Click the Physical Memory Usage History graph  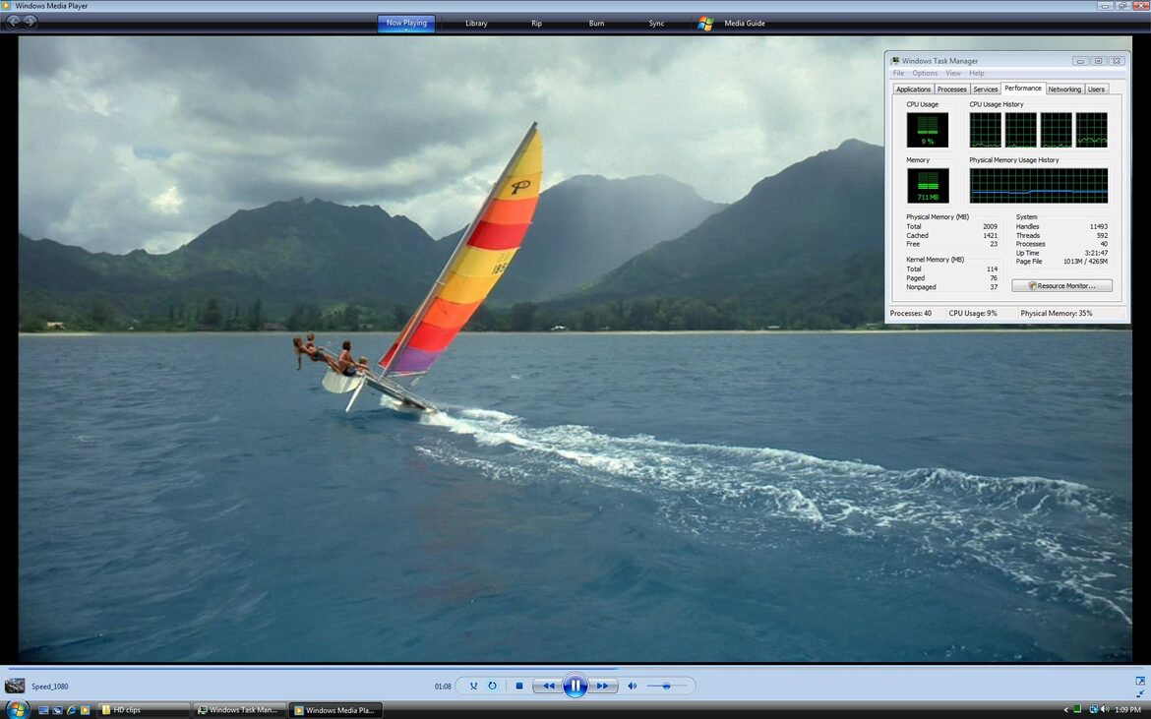pos(1038,186)
